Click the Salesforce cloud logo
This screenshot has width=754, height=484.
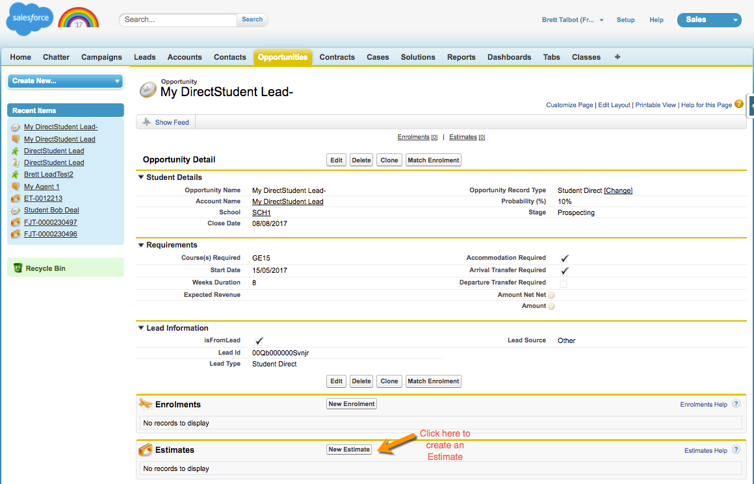click(x=29, y=19)
